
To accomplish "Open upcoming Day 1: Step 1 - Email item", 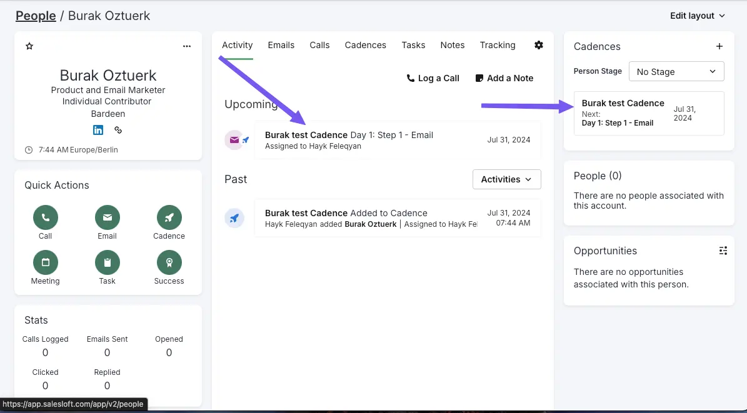I will [398, 140].
